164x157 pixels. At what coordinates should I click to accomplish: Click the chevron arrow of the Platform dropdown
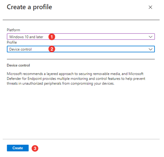[151, 37]
